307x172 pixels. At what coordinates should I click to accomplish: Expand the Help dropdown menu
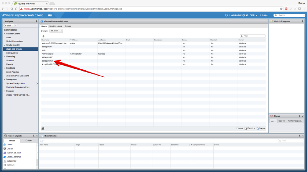point(265,15)
